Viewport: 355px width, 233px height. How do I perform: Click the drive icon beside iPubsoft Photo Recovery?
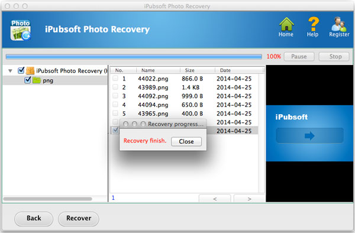coord(30,70)
